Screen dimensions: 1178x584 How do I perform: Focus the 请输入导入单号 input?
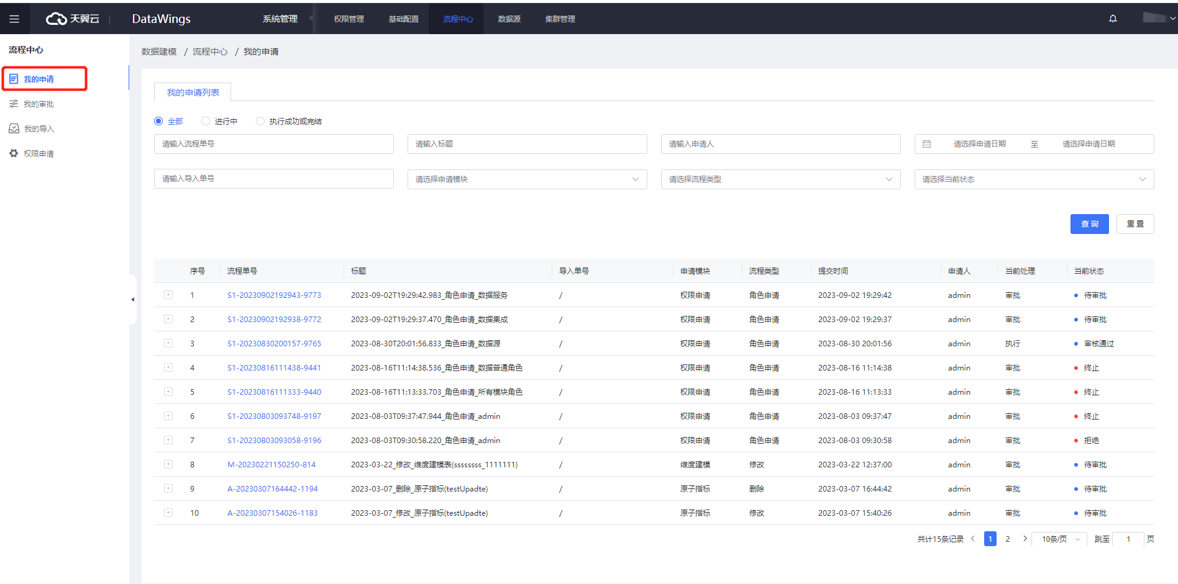click(x=274, y=179)
